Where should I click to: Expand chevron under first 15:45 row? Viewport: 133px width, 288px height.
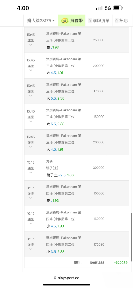click(x=31, y=45)
